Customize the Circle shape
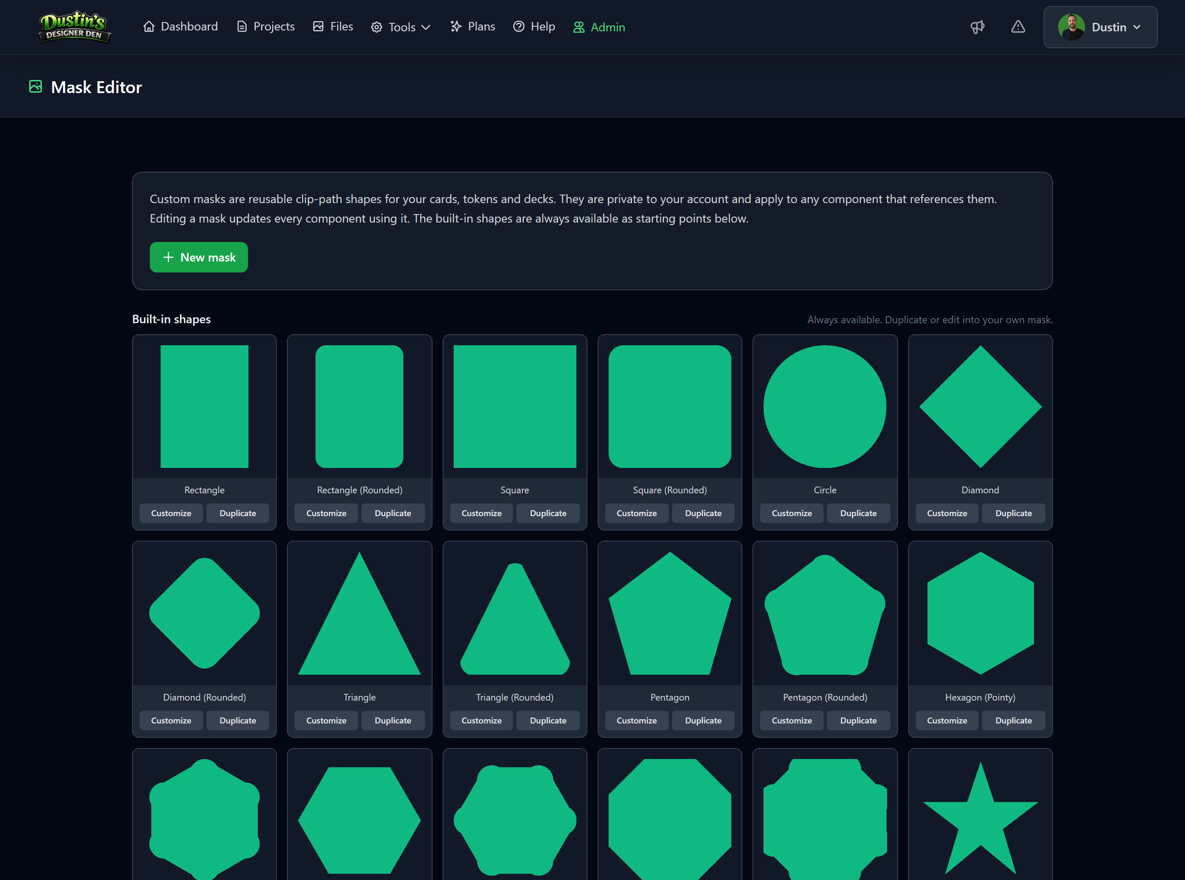This screenshot has height=880, width=1185. 792,513
